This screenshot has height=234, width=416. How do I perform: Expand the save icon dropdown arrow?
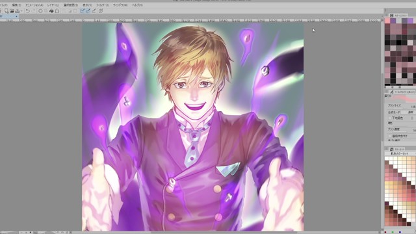click(x=21, y=11)
